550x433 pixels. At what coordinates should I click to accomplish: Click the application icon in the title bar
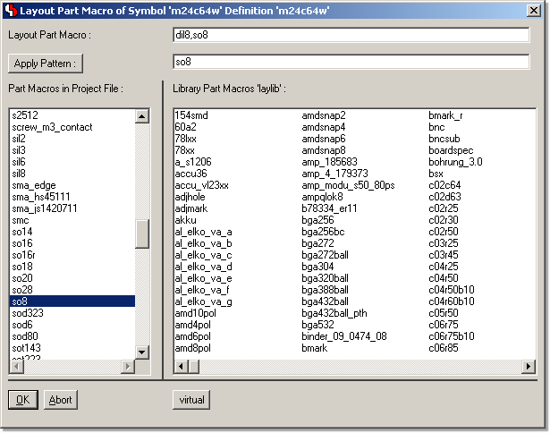click(x=12, y=11)
